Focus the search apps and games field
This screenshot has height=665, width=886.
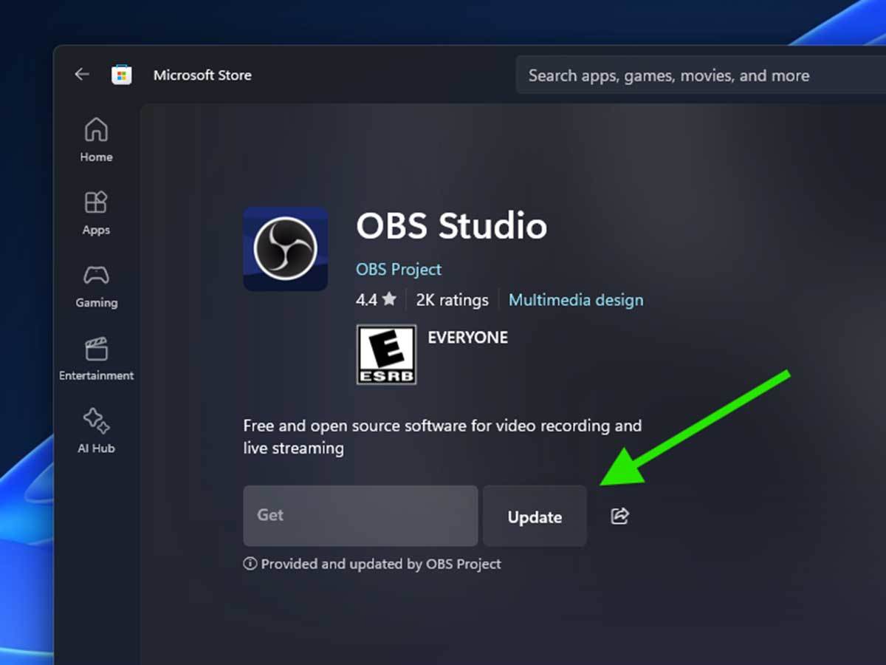(694, 75)
